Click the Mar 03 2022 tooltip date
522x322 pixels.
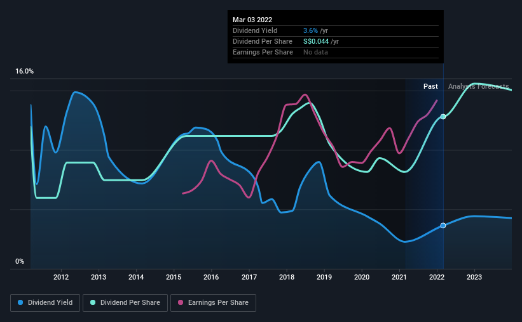pos(252,20)
